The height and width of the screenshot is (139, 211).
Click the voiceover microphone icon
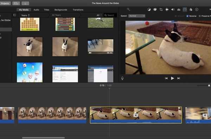click(x=122, y=78)
